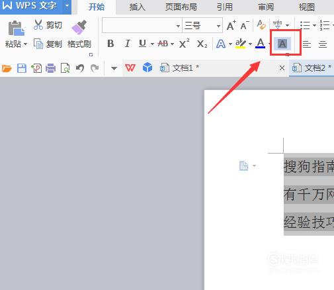The image size is (334, 290).
Task: Expand the WPS 文字 menu arrow
Action: (67, 5)
